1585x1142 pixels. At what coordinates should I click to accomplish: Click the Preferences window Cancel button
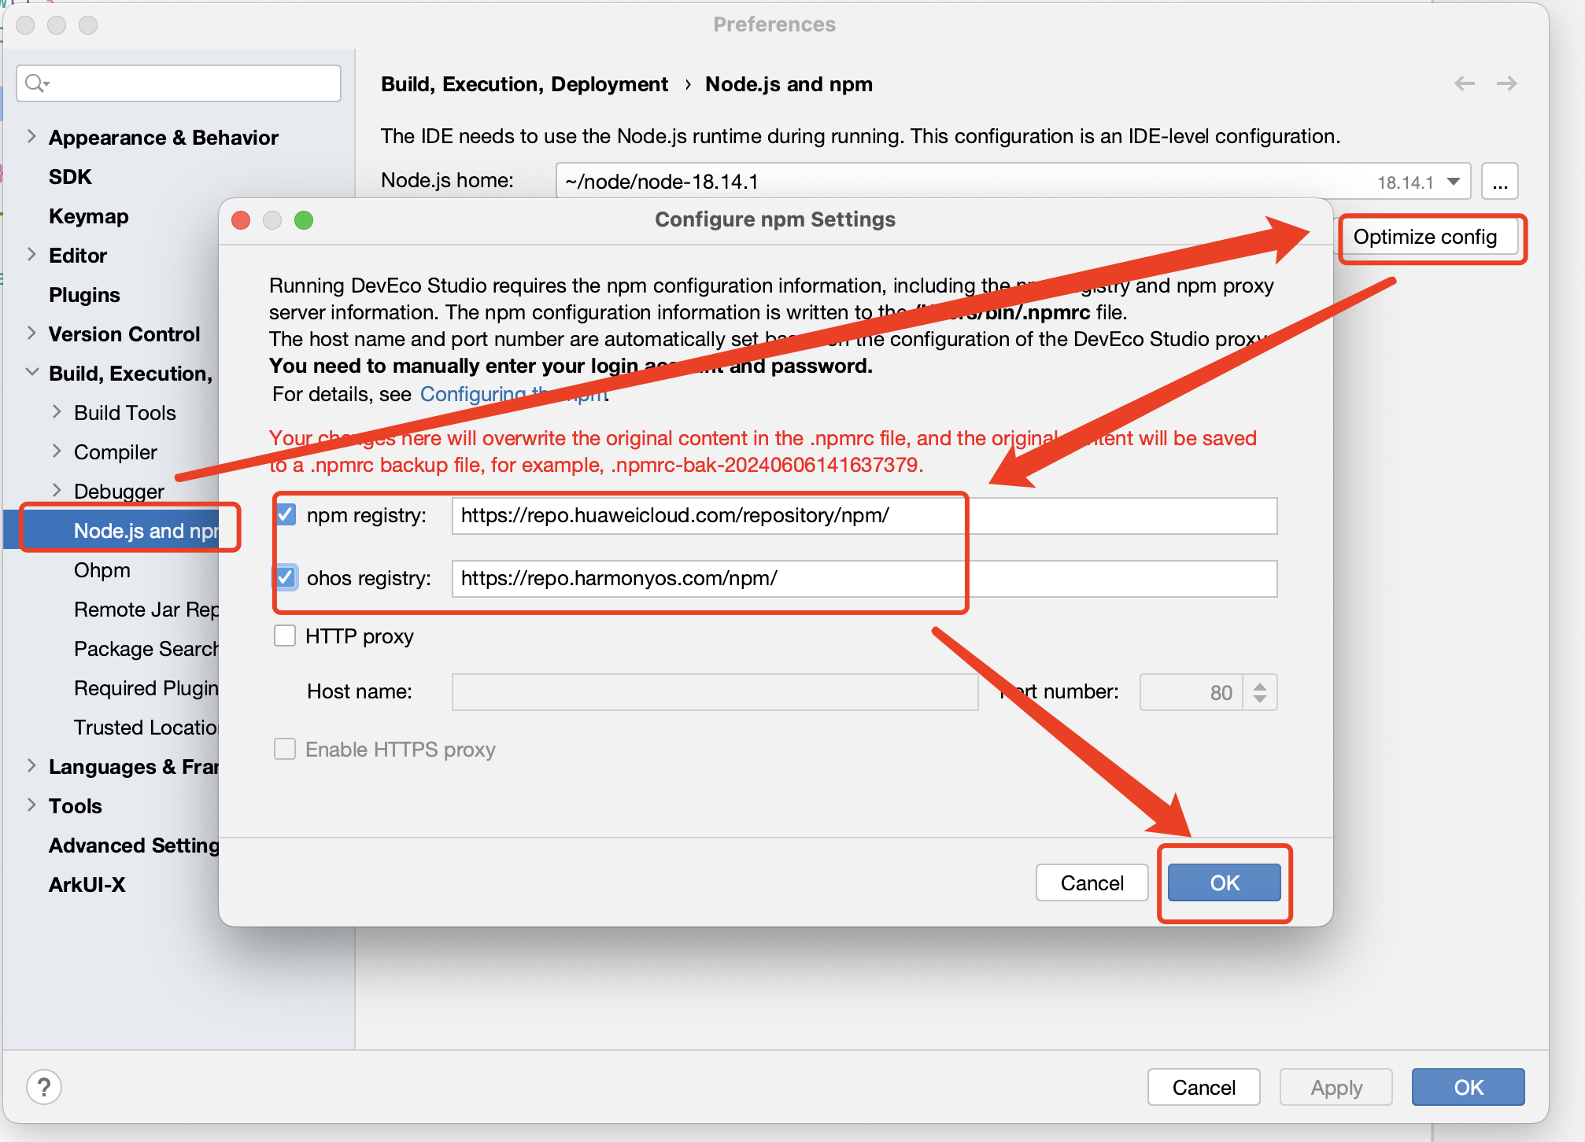[1203, 1087]
